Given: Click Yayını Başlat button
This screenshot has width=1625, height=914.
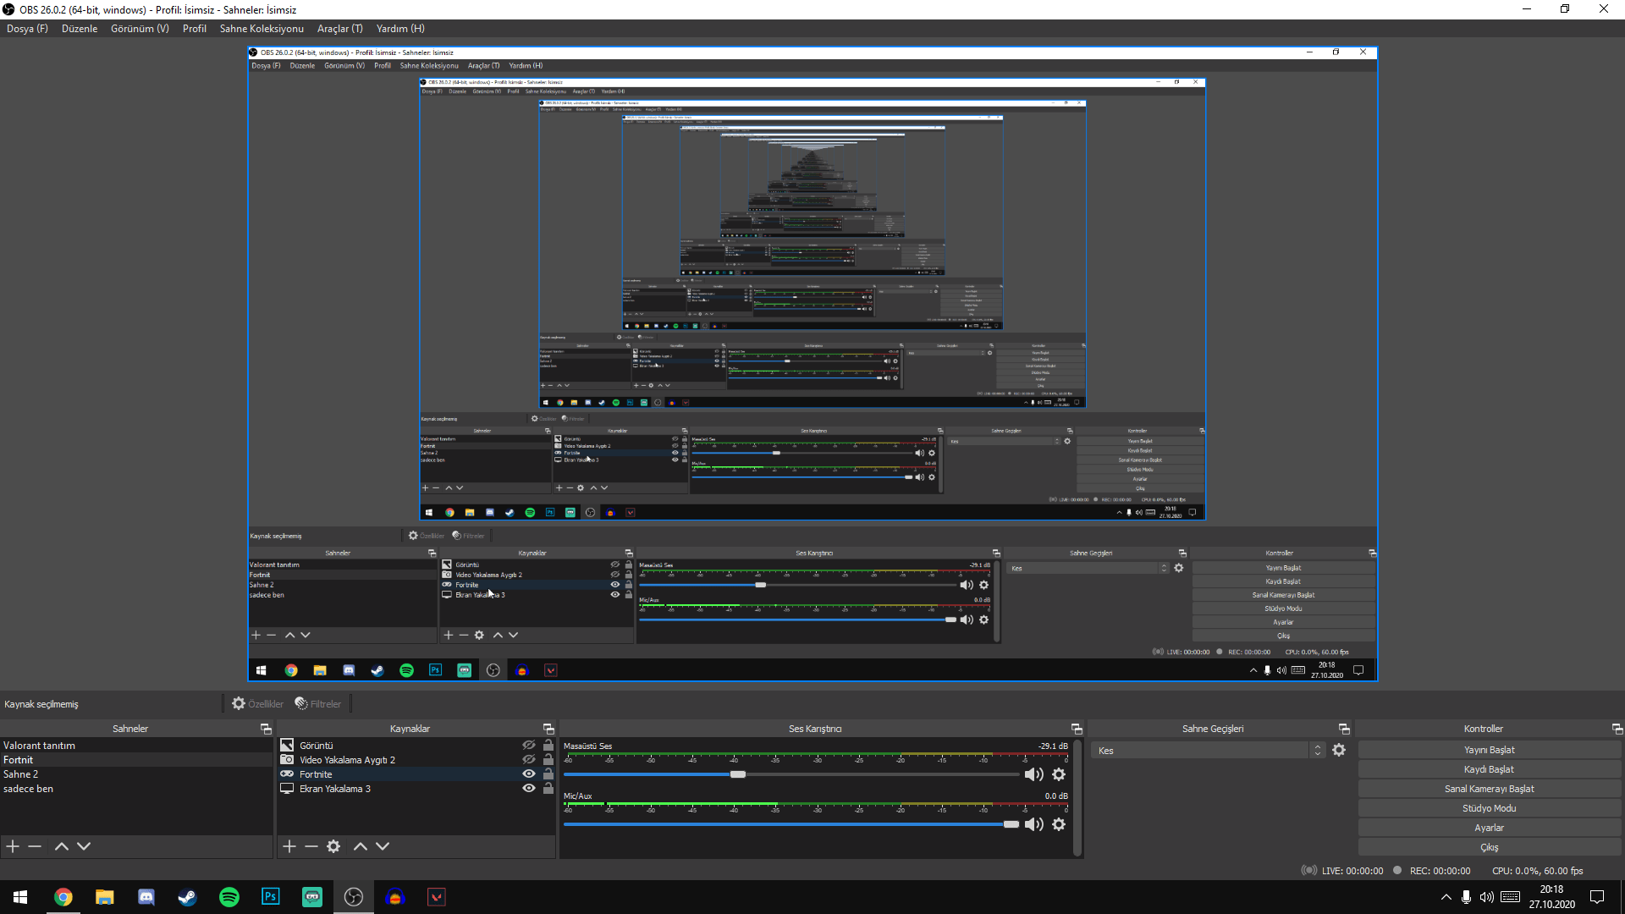Looking at the screenshot, I should (x=1489, y=751).
